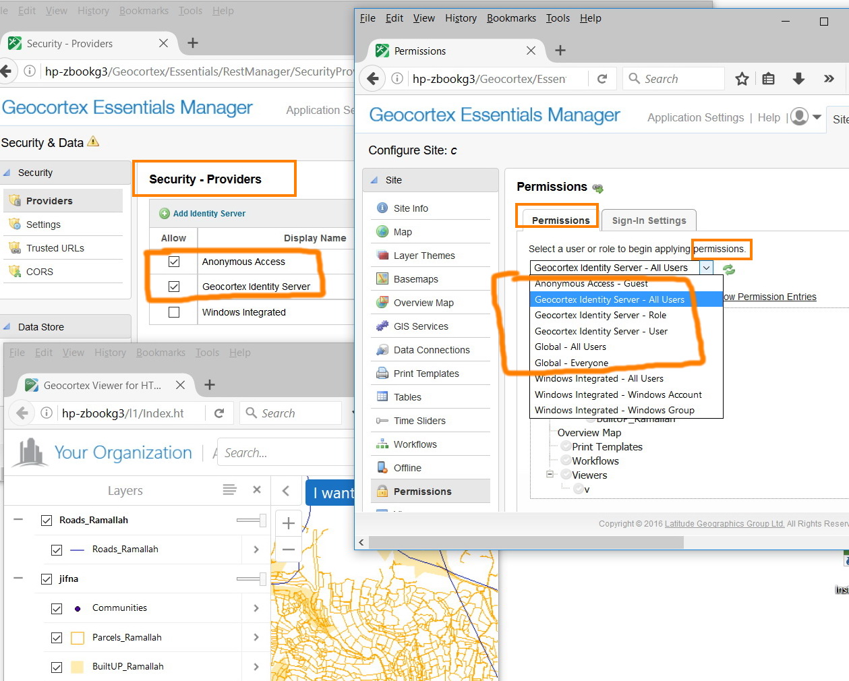Toggle Roads_Ramallah group layer visibility
849x681 pixels.
coord(47,521)
